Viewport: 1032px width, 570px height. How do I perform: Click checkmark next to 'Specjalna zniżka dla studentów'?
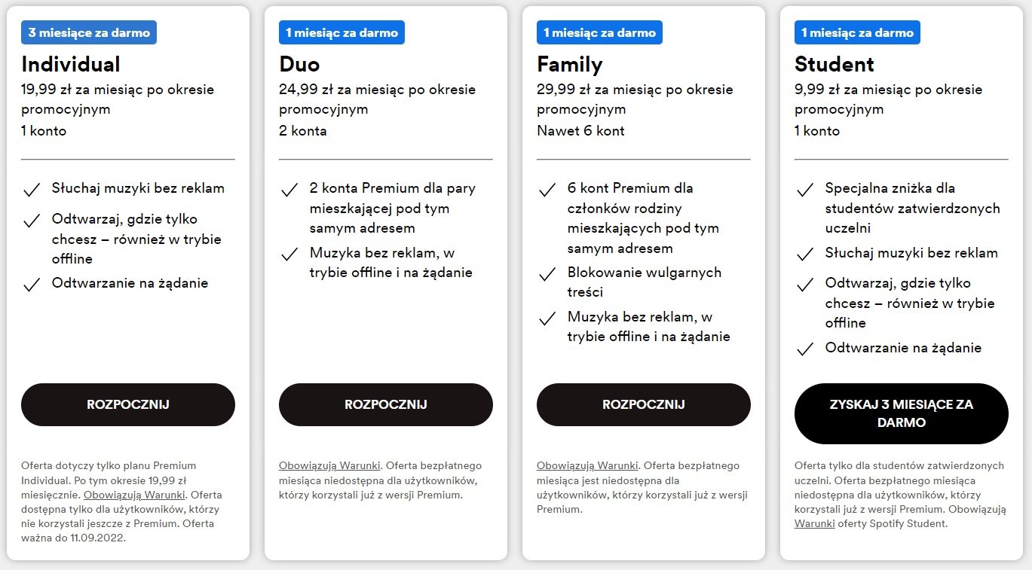coord(805,190)
